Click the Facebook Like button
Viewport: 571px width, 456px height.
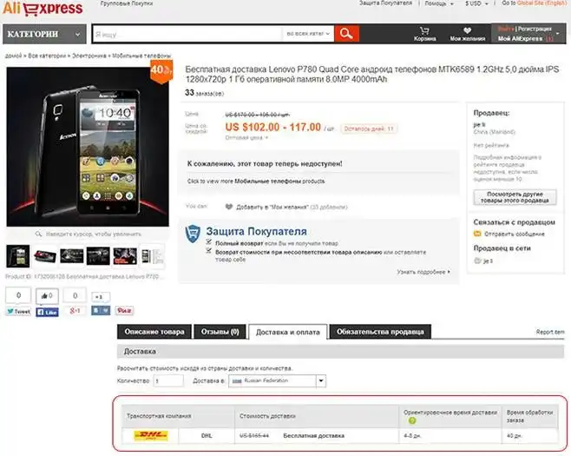tap(48, 312)
